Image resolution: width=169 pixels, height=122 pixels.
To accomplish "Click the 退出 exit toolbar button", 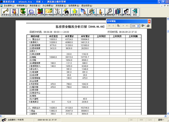I will click(134, 12).
